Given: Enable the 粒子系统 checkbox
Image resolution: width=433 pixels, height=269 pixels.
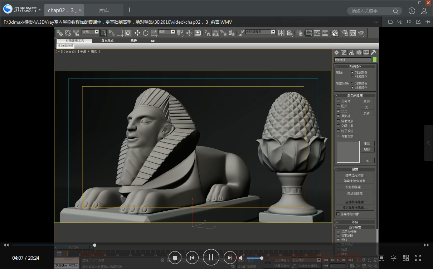Looking at the screenshot, I should point(338,131).
